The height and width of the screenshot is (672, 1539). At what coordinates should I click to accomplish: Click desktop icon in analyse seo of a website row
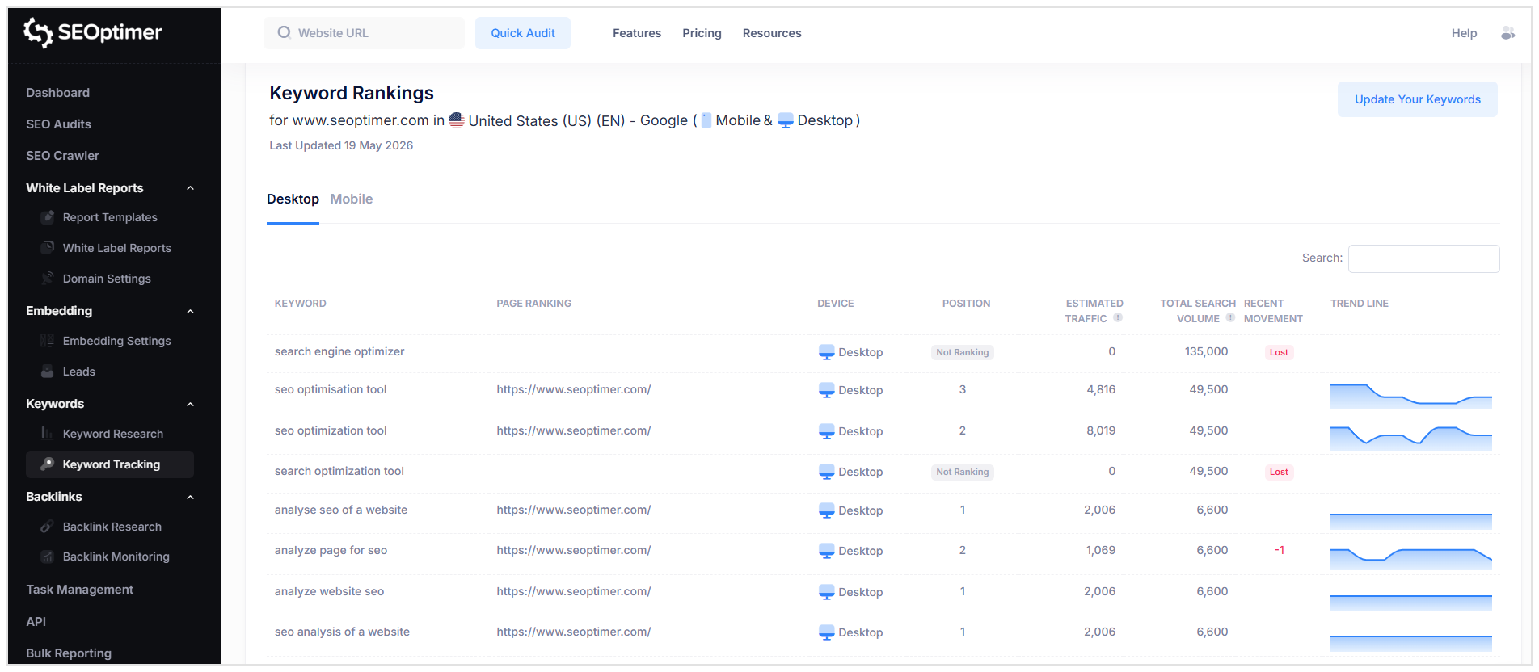click(x=826, y=510)
